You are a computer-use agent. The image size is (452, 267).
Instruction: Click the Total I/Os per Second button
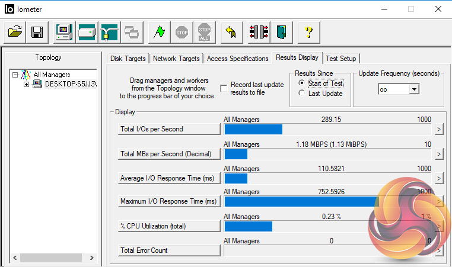coord(169,129)
